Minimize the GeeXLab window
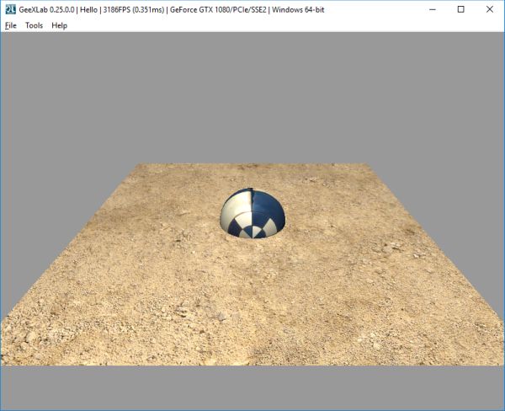The width and height of the screenshot is (505, 411). [x=433, y=9]
